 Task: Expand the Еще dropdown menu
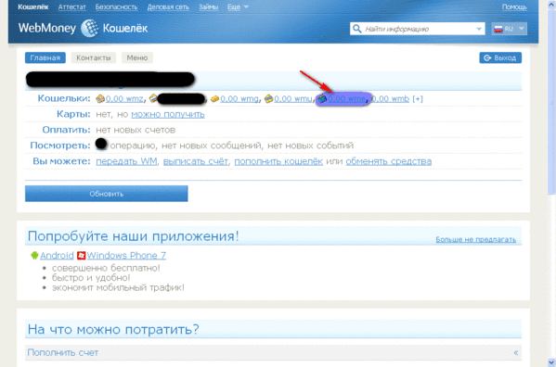(238, 6)
